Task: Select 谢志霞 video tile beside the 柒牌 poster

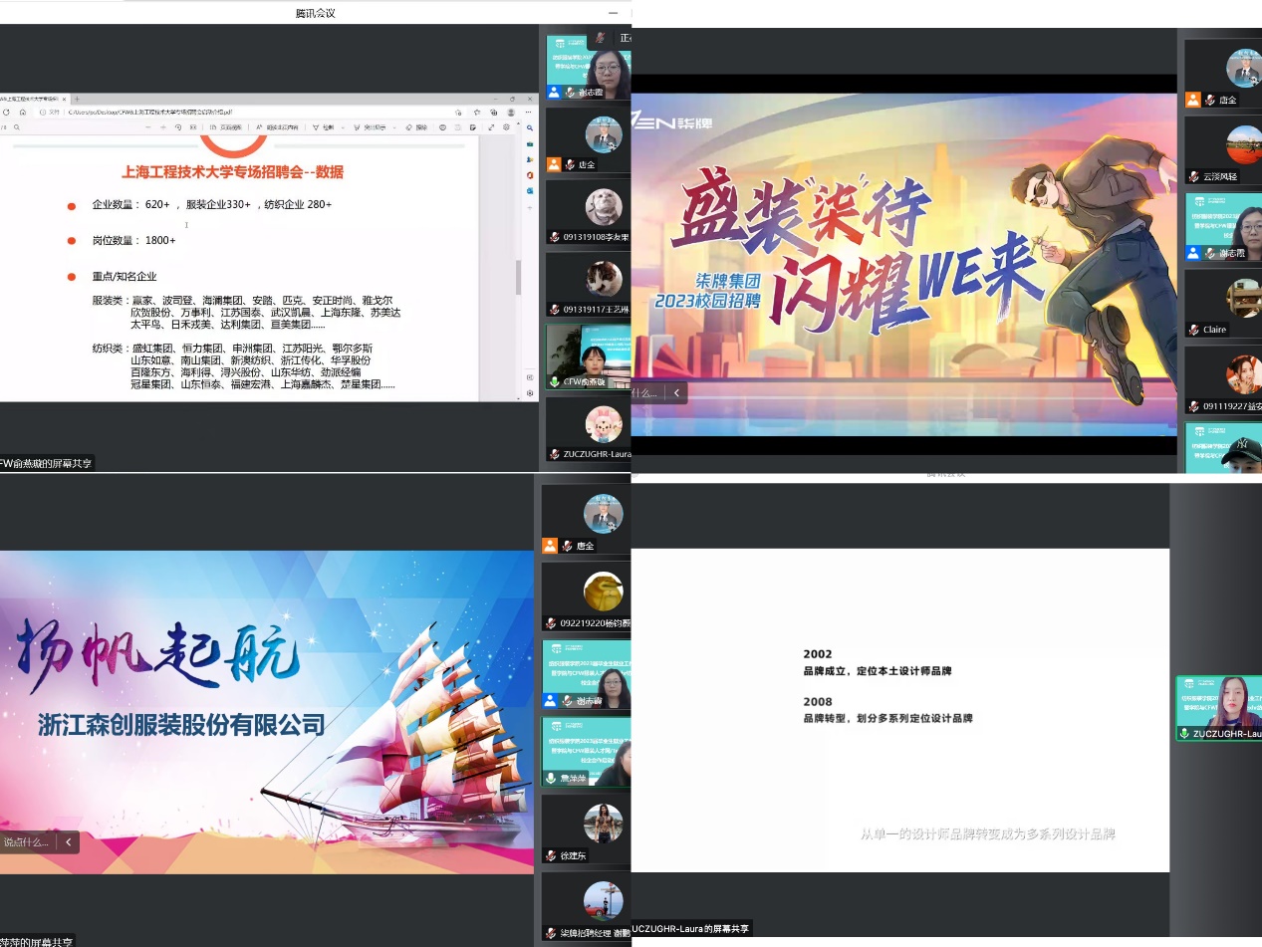Action: (x=1223, y=226)
